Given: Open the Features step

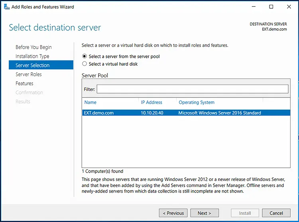Looking at the screenshot, I should pyautogui.click(x=24, y=83).
